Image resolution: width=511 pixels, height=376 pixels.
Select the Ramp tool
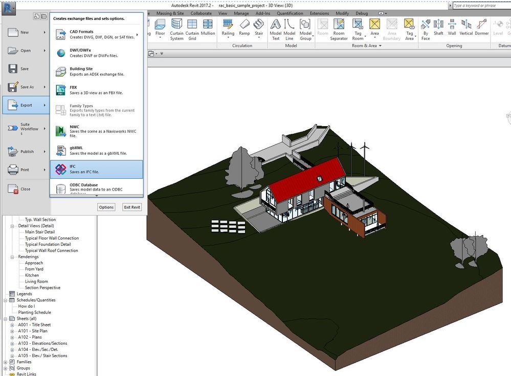click(245, 28)
